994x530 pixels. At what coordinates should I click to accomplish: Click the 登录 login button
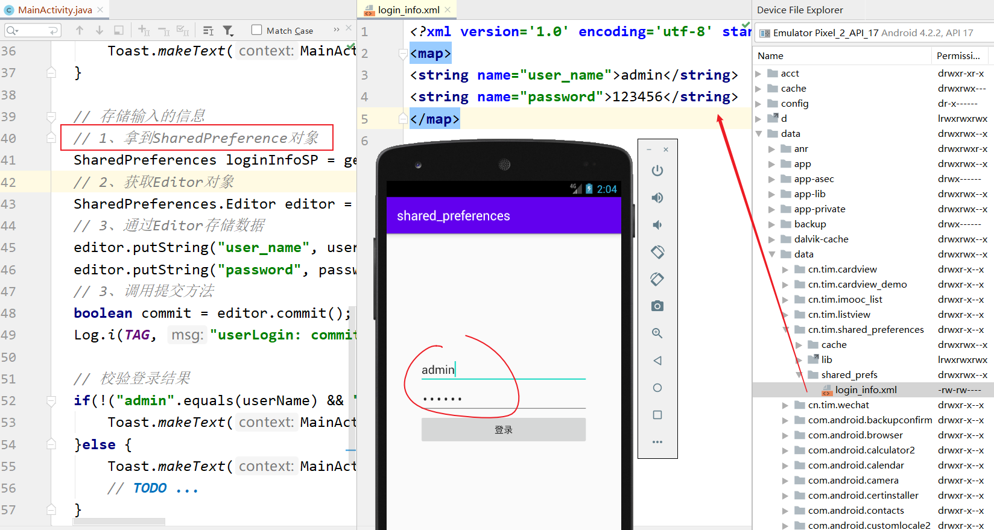(503, 430)
